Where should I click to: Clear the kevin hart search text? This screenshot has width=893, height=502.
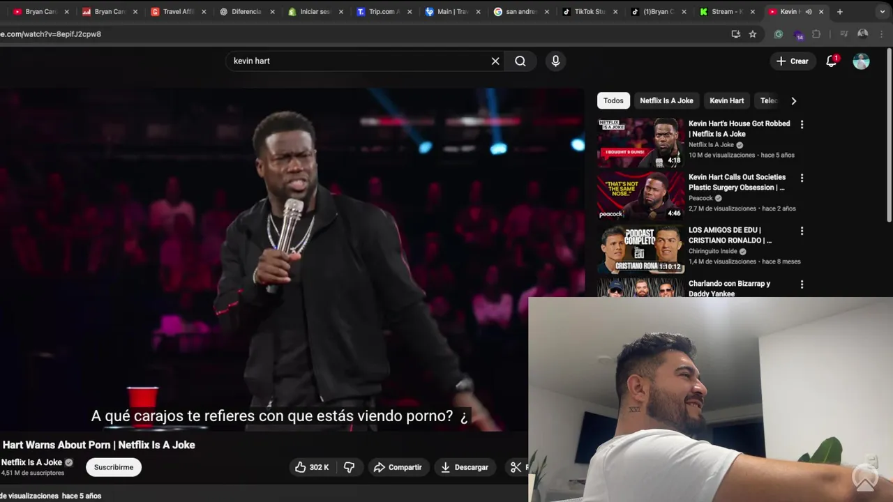[x=495, y=61]
